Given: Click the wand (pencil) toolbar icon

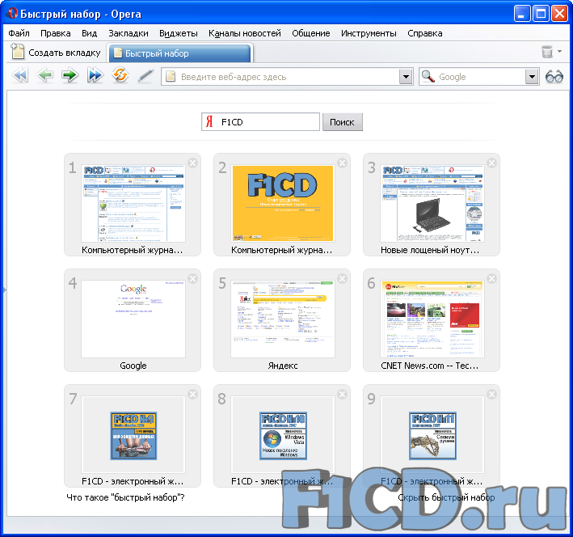Looking at the screenshot, I should click(145, 76).
